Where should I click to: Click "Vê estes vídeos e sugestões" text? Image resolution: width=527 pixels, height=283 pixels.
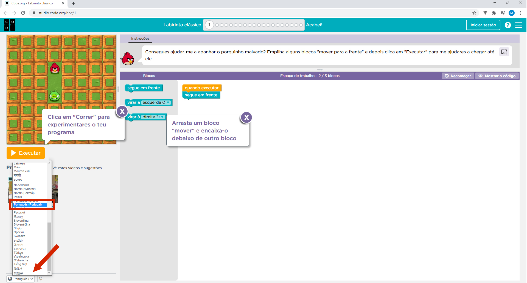pyautogui.click(x=77, y=168)
